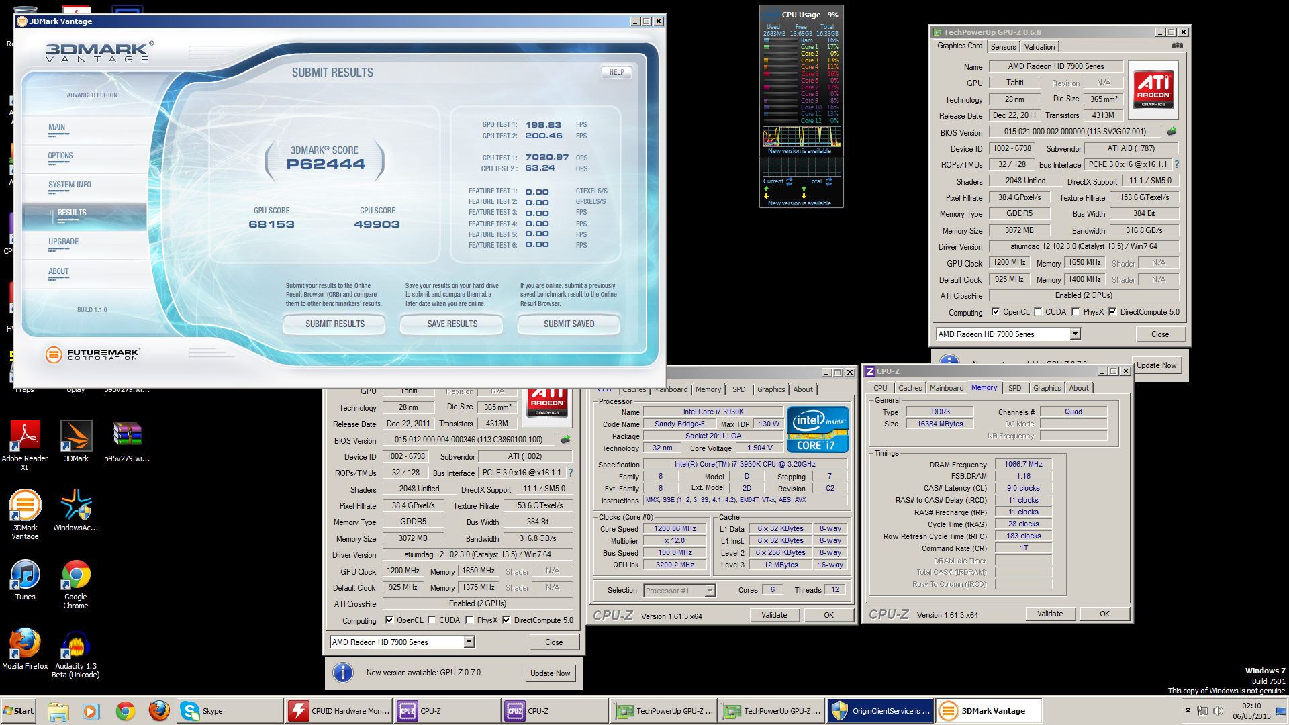Image resolution: width=1289 pixels, height=725 pixels.
Task: Open Windows Explorer from taskbar
Action: pyautogui.click(x=58, y=711)
